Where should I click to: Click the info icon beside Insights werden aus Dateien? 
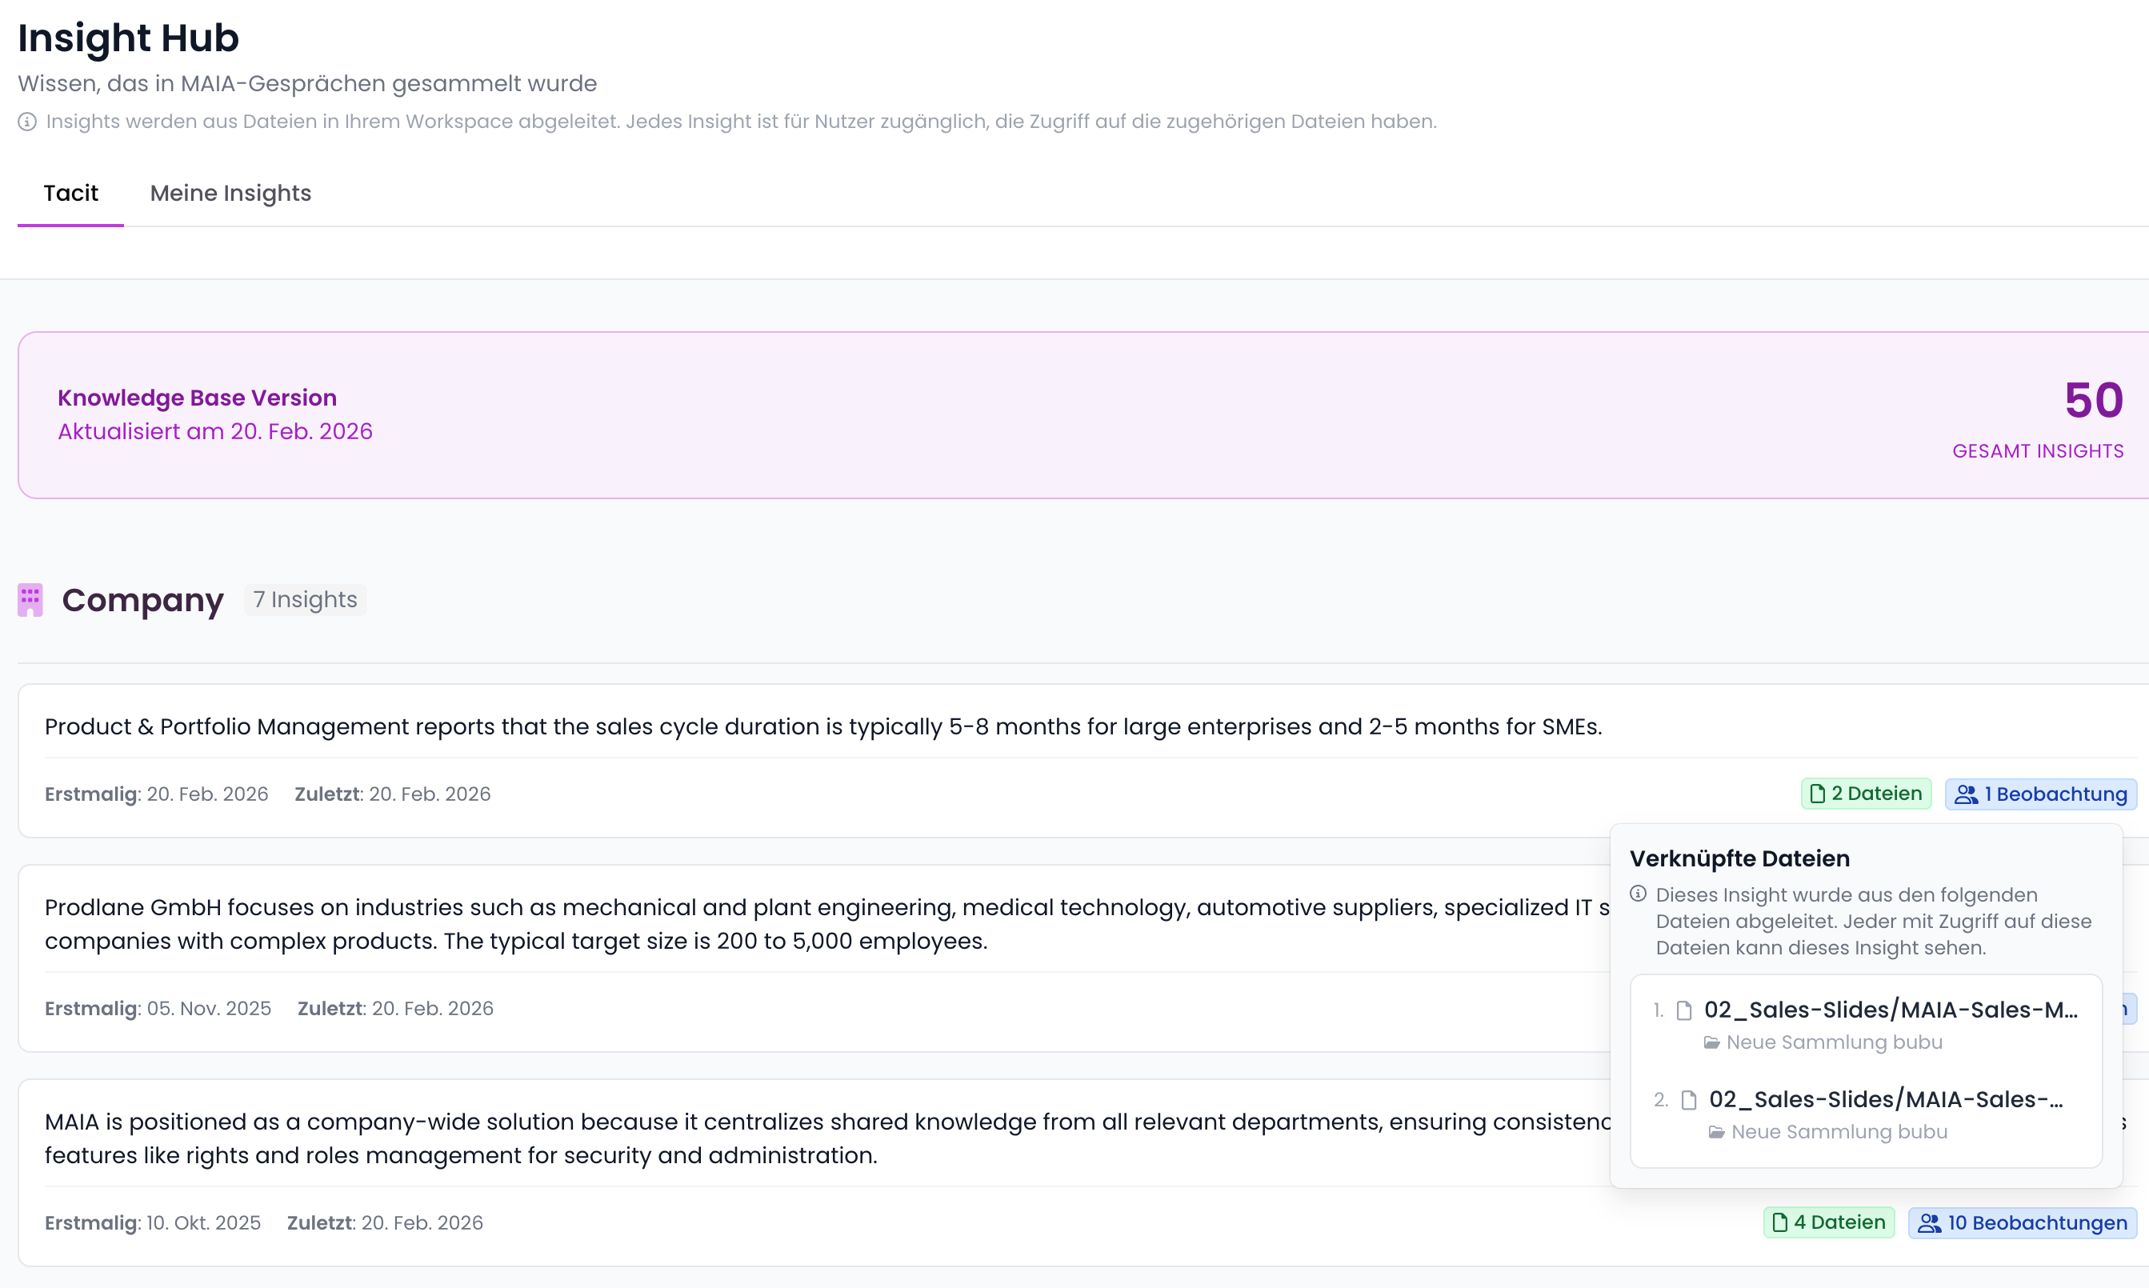[27, 122]
